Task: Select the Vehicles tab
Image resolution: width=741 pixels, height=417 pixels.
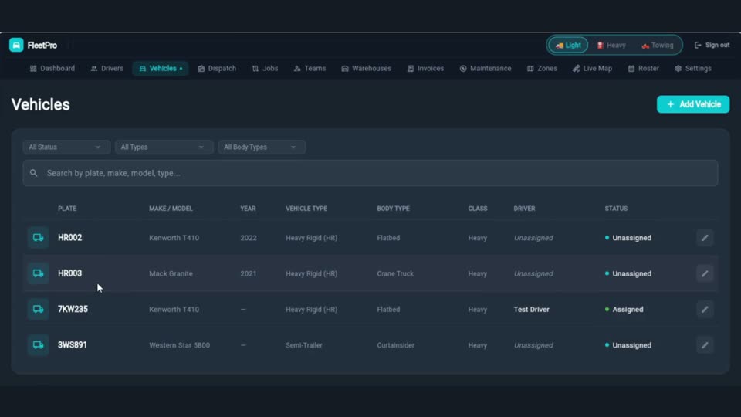Action: point(161,69)
